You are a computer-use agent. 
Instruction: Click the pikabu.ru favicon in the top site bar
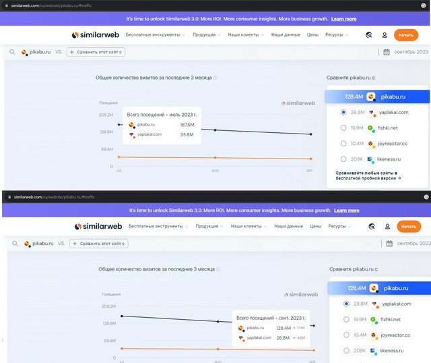tap(24, 52)
